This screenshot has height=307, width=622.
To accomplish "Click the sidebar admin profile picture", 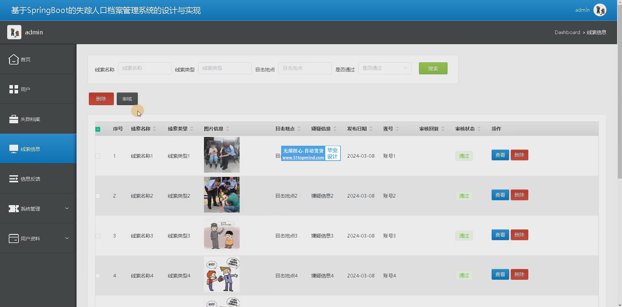I will point(14,32).
